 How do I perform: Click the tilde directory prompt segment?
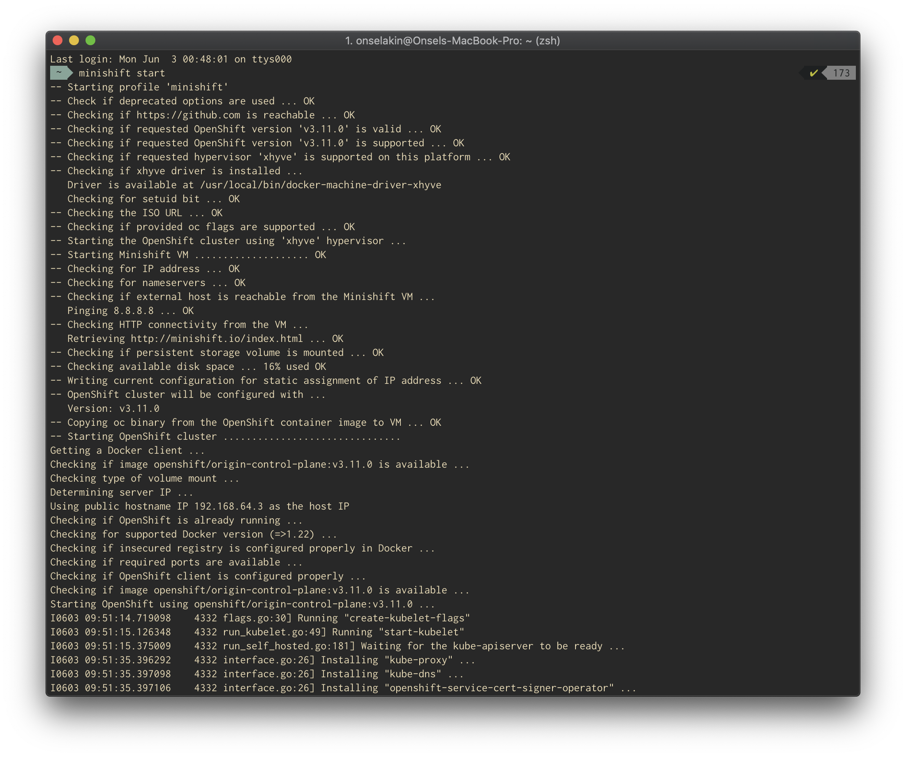(x=59, y=73)
